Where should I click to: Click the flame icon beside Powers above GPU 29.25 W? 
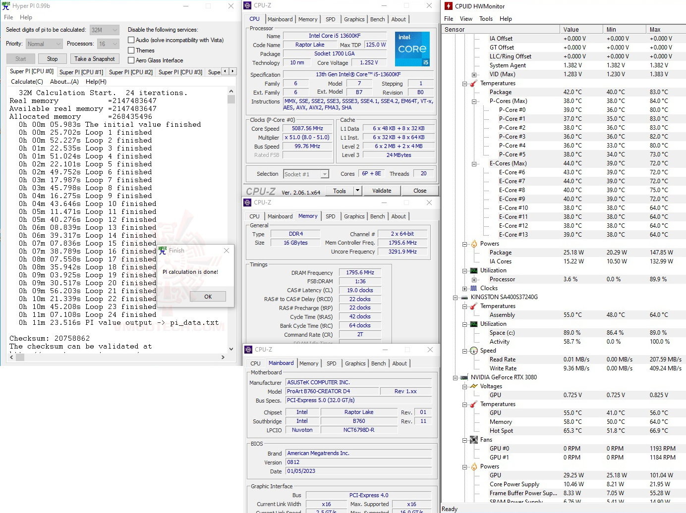(474, 466)
